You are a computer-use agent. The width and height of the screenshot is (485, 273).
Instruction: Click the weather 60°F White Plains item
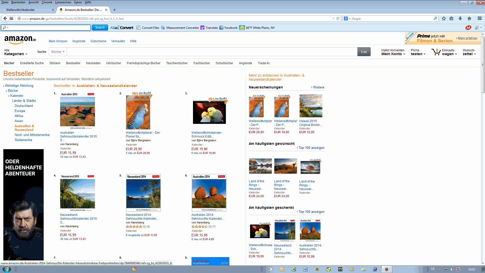[x=257, y=28]
